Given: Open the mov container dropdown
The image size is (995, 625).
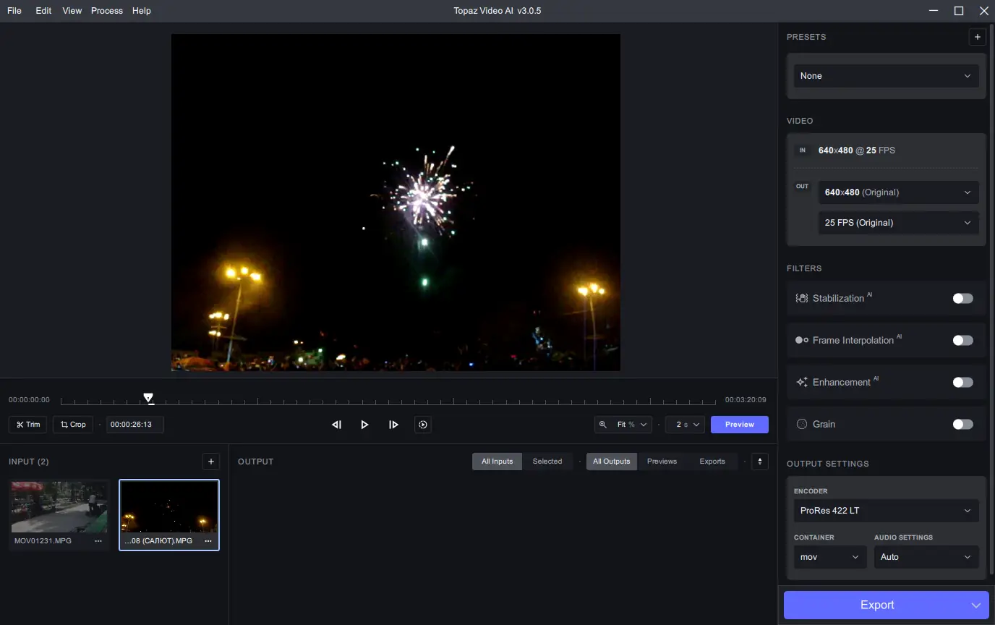Looking at the screenshot, I should click(829, 557).
